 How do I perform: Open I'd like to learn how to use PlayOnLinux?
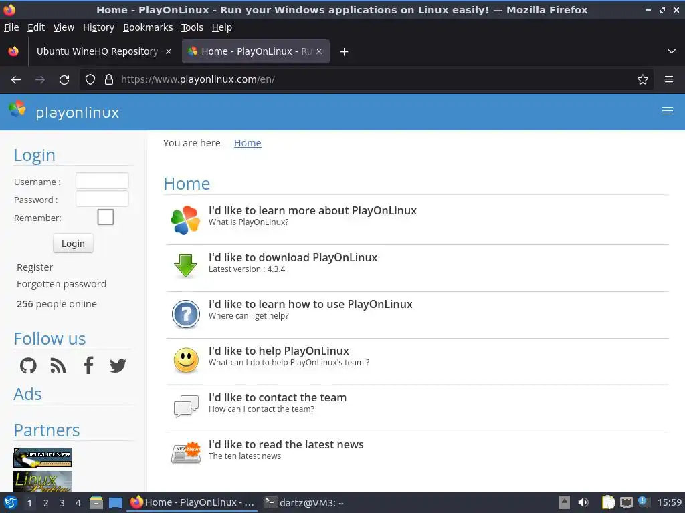tap(310, 304)
